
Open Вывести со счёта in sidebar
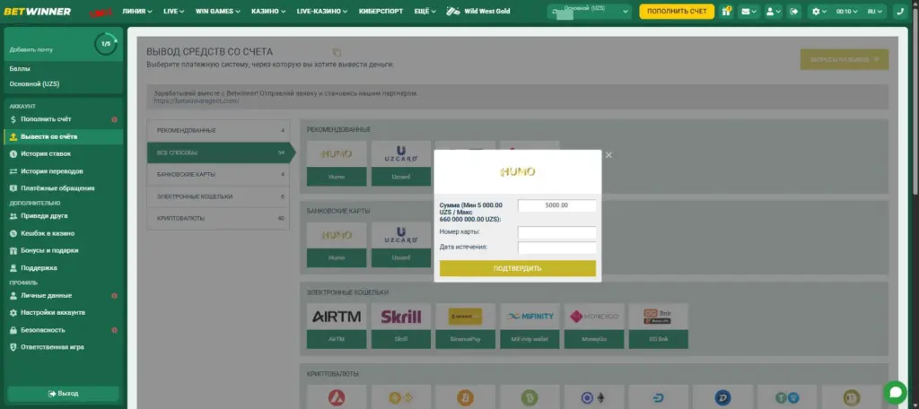pos(64,136)
